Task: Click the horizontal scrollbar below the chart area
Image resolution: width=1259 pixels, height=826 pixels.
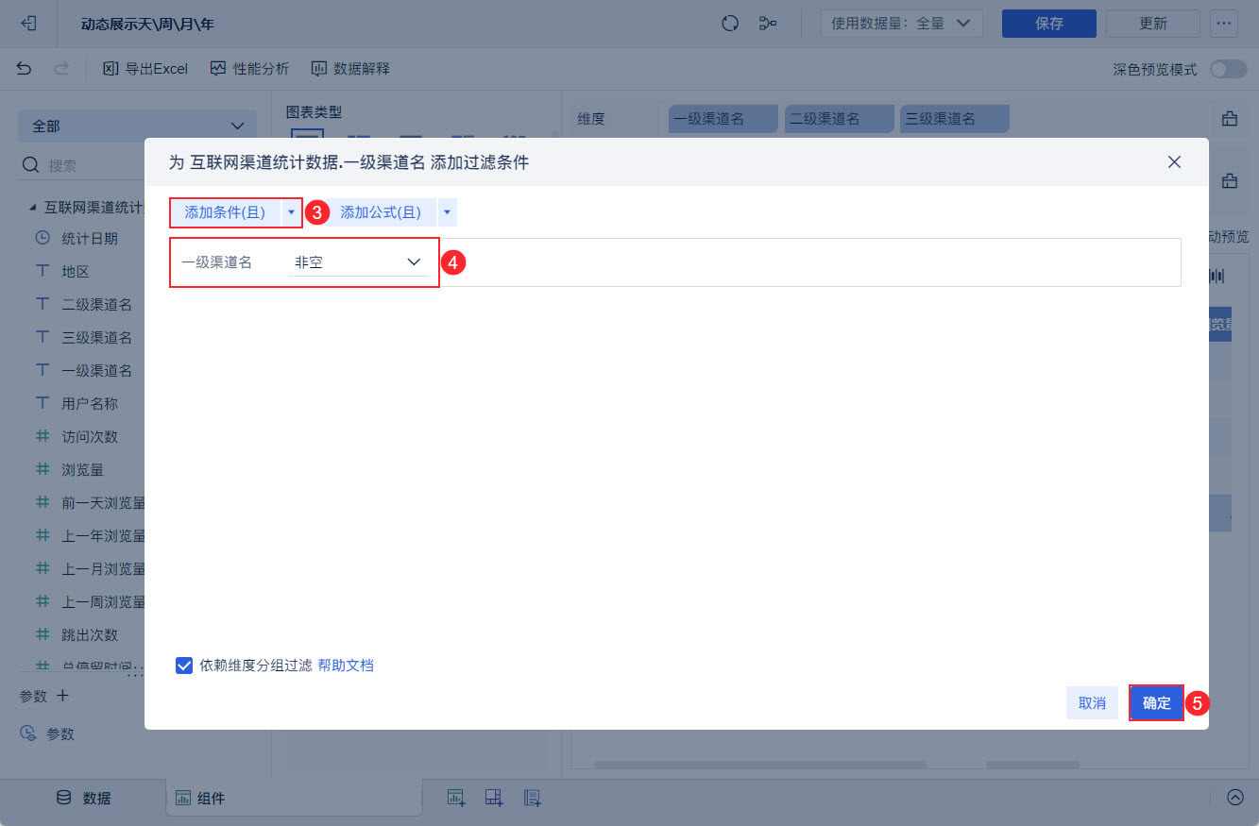Action: tap(760, 765)
